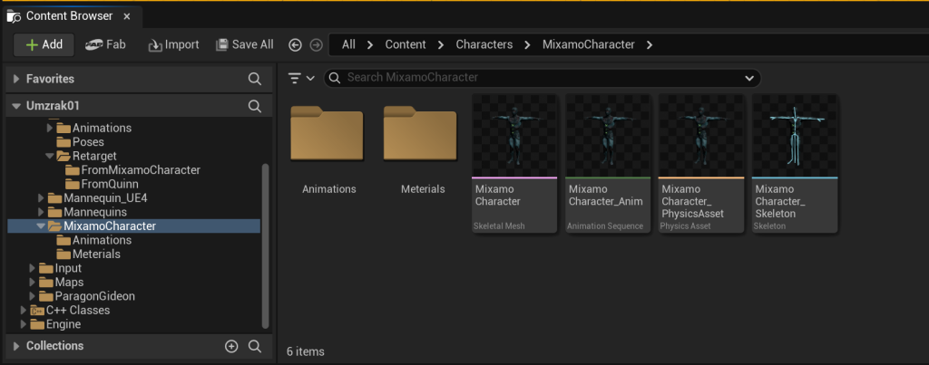929x365 pixels.
Task: Click the All breadcrumb
Action: pyautogui.click(x=348, y=44)
